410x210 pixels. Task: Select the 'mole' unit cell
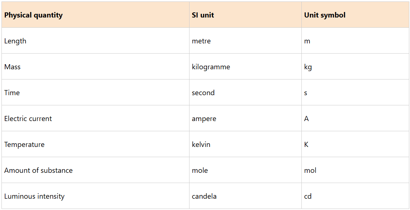[x=200, y=171]
